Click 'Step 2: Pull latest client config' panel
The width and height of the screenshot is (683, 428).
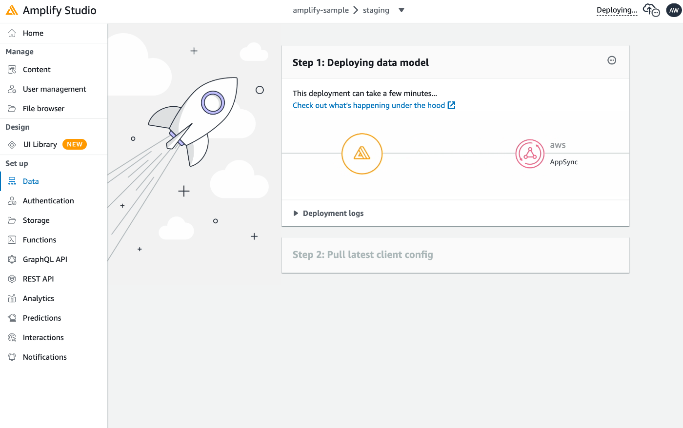456,255
